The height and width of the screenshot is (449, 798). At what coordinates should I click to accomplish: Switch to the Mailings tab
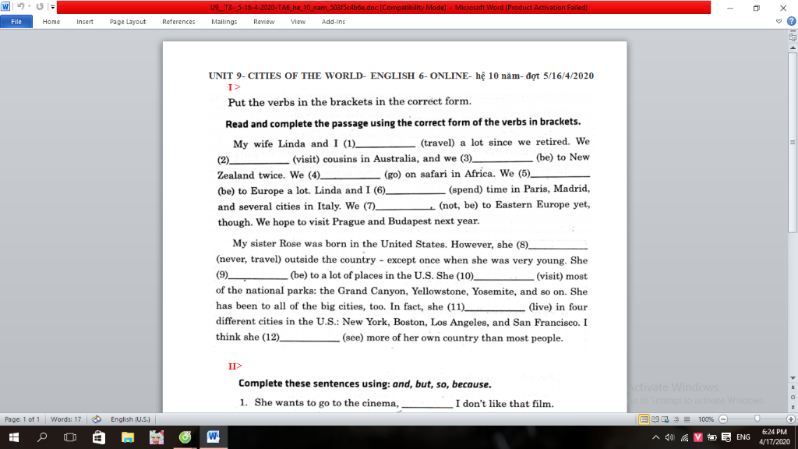tap(224, 21)
